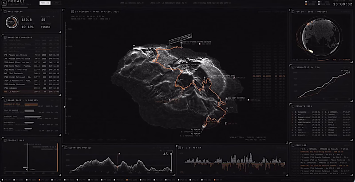Select the CP16 Colorado row
355x182 pixels.
pos(32,88)
